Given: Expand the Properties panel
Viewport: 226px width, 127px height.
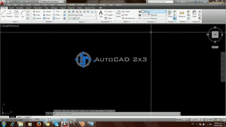Looking at the screenshot, I should [151, 22].
